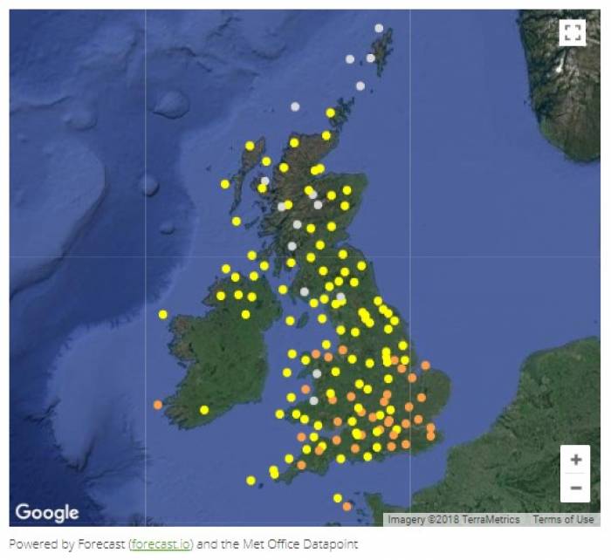Image resolution: width=611 pixels, height=560 pixels.
Task: Select the grey marker above Shetland
Action: (x=379, y=28)
